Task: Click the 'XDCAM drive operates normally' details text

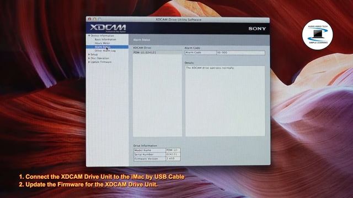Action: [210, 68]
